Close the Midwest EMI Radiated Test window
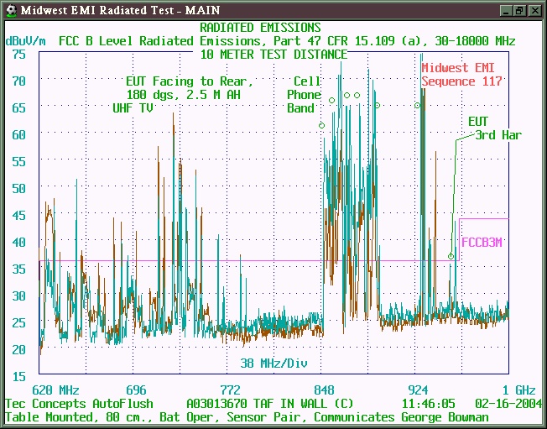Image resolution: width=547 pixels, height=429 pixels. (534, 10)
